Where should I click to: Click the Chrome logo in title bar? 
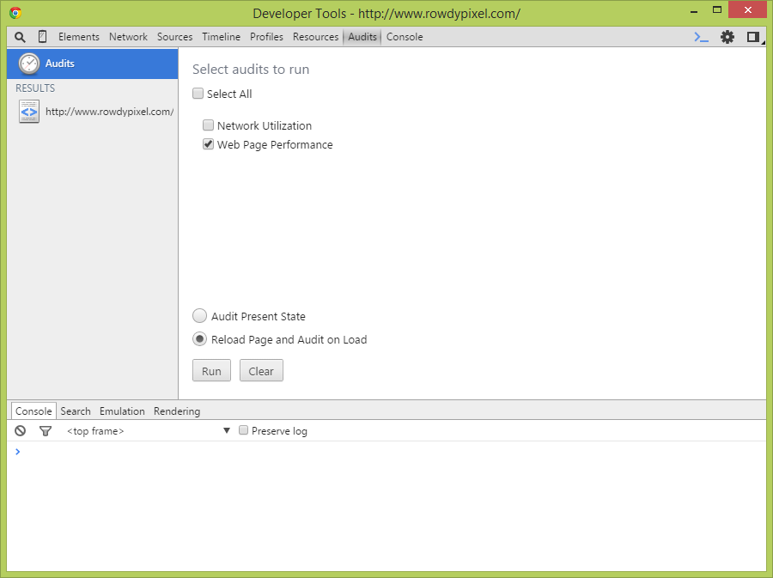[x=15, y=13]
